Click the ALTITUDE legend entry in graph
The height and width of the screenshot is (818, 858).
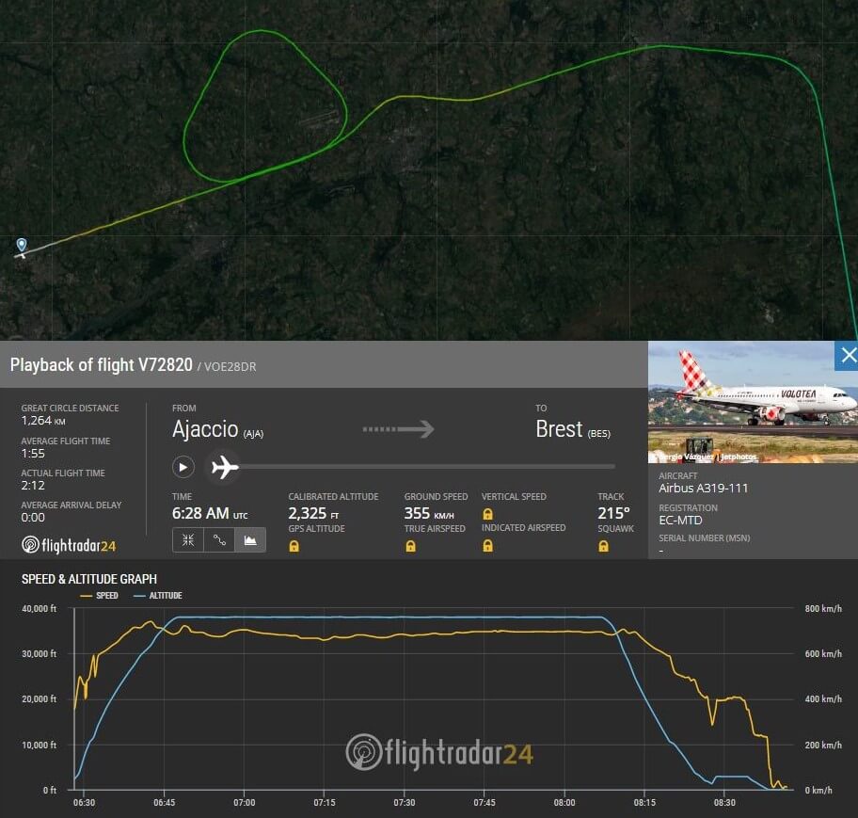(x=158, y=595)
